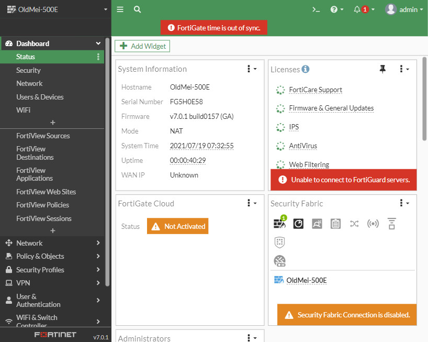This screenshot has height=342, width=428.
Task: Expand the VPN menu
Action: point(52,283)
